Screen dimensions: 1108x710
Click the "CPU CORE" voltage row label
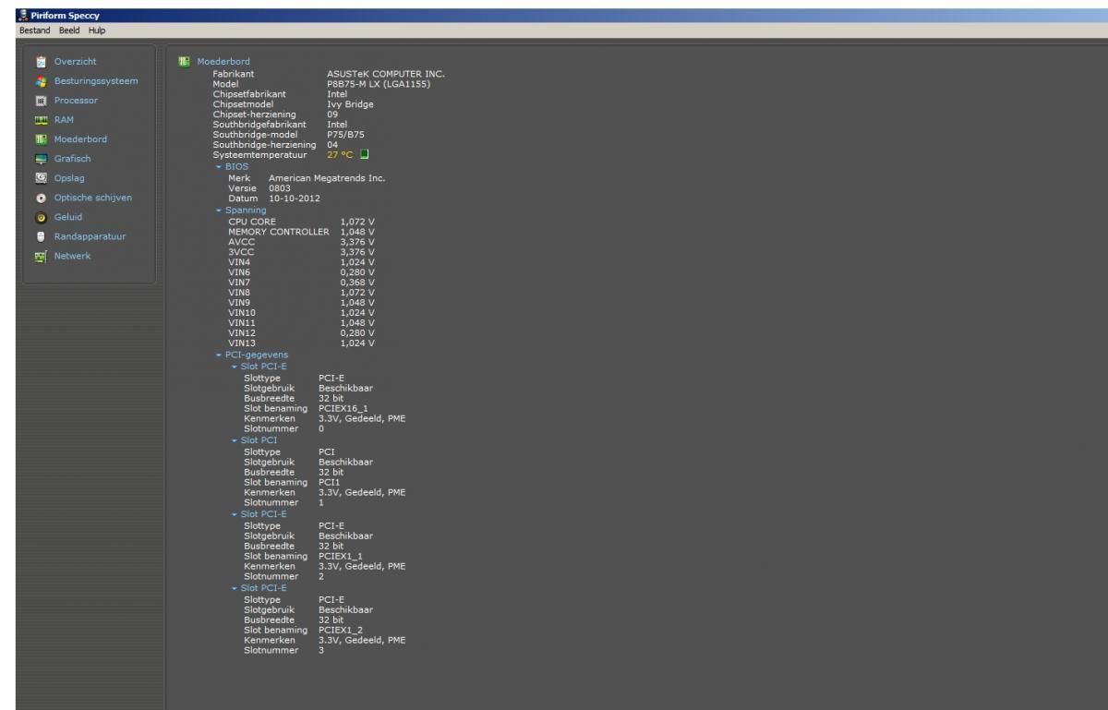(x=252, y=222)
